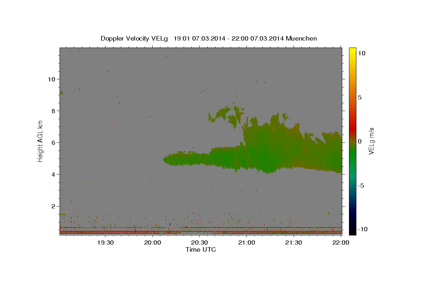Click the yellow top of the colorbar

(352, 51)
